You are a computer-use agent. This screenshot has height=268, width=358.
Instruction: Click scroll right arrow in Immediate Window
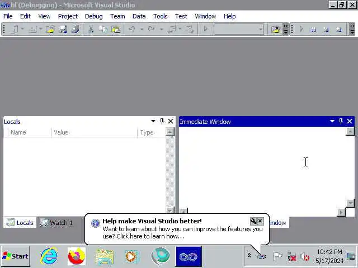click(341, 212)
